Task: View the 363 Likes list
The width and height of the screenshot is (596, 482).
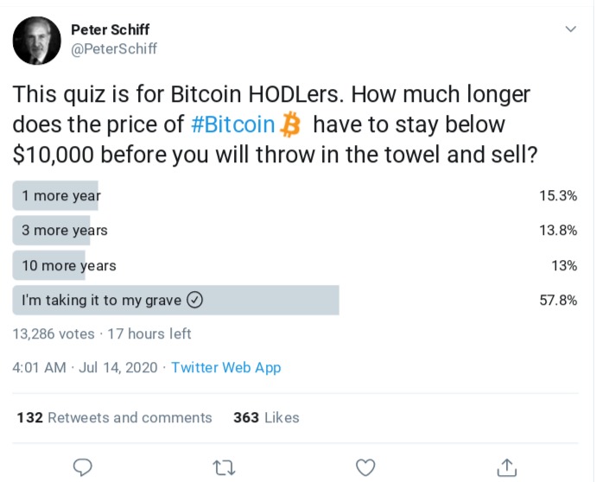Action: point(266,418)
